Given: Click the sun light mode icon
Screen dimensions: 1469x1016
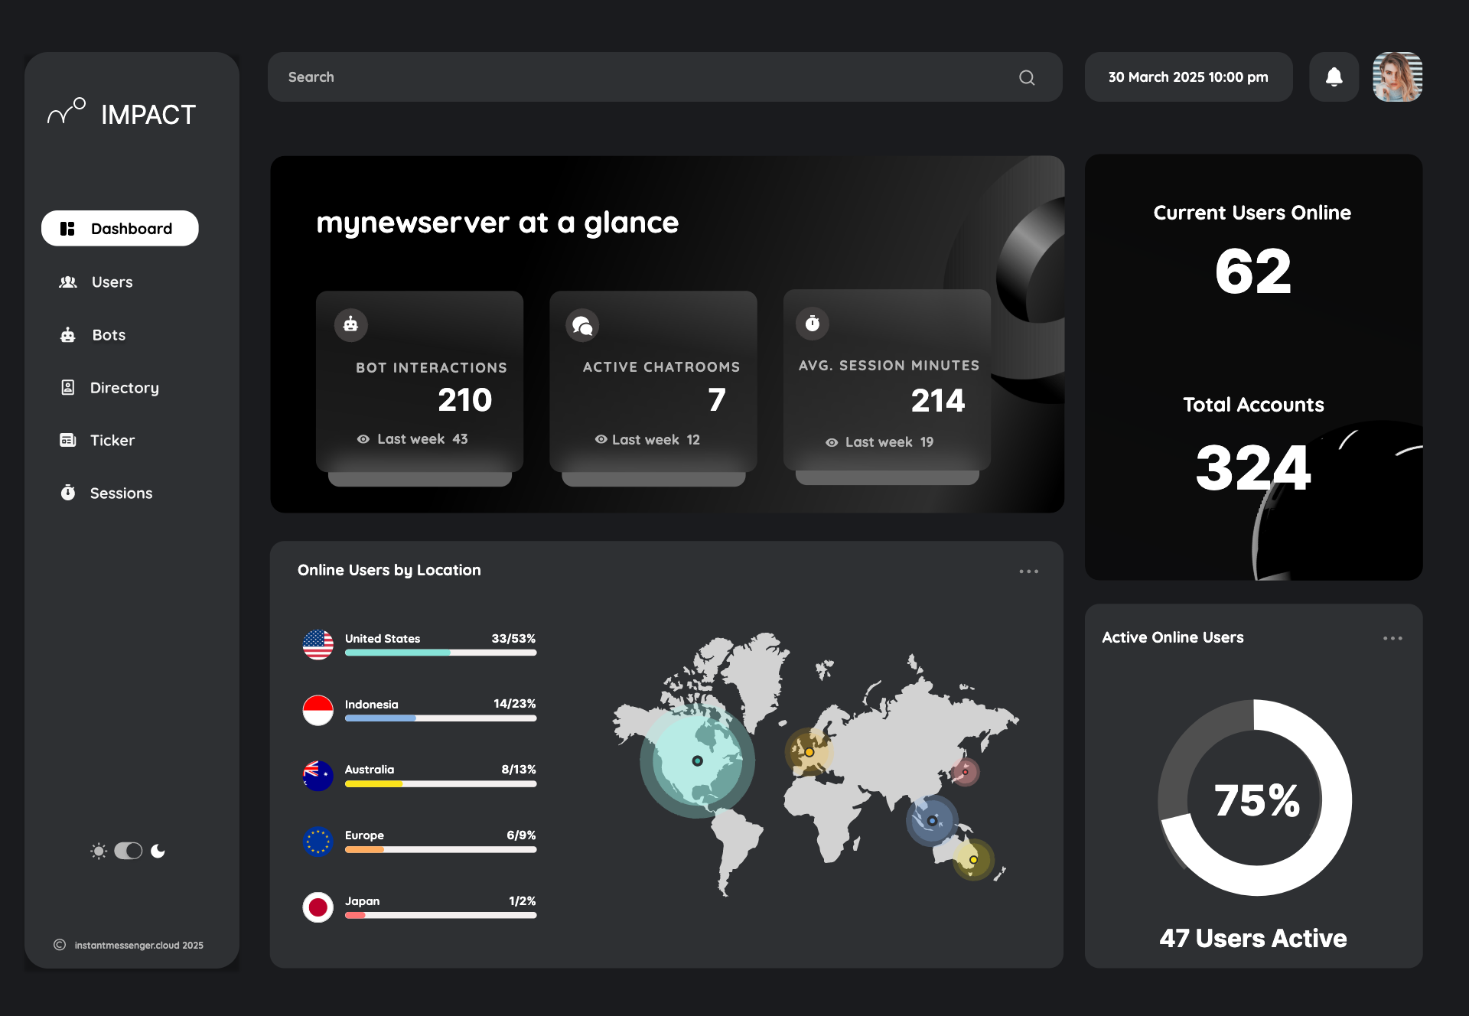Looking at the screenshot, I should (x=99, y=851).
